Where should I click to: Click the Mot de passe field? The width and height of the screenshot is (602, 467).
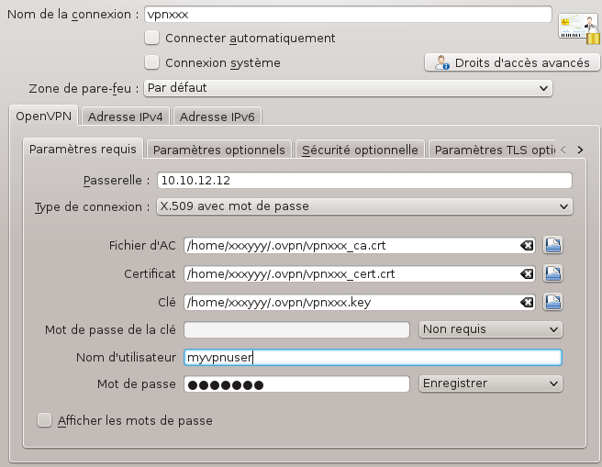[296, 384]
